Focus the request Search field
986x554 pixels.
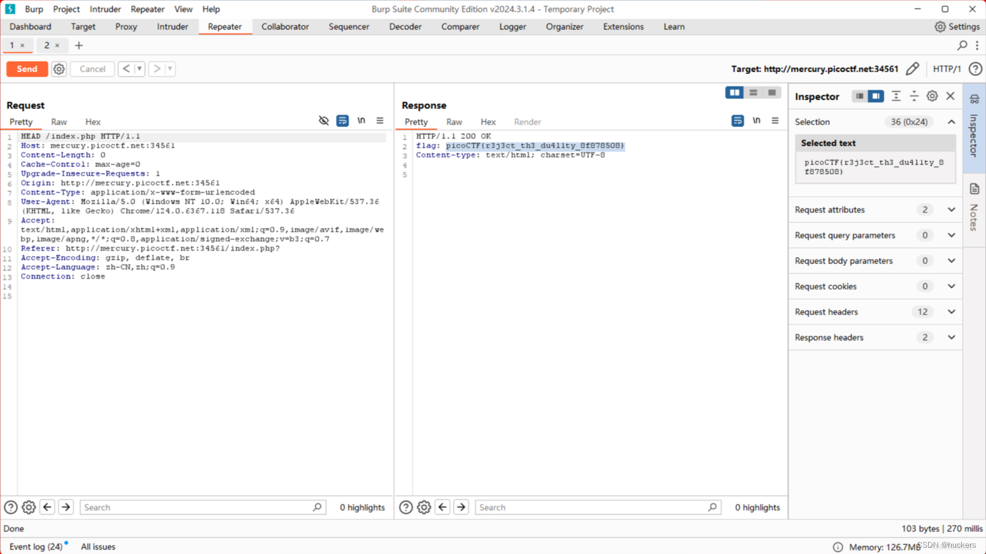point(203,507)
